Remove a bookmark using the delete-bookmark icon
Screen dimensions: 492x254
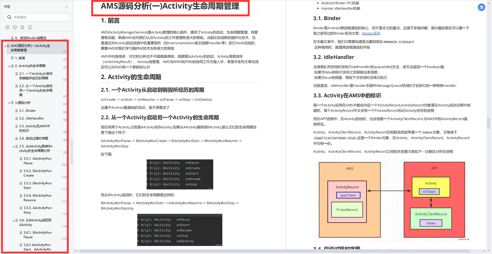pyautogui.click(x=30, y=27)
